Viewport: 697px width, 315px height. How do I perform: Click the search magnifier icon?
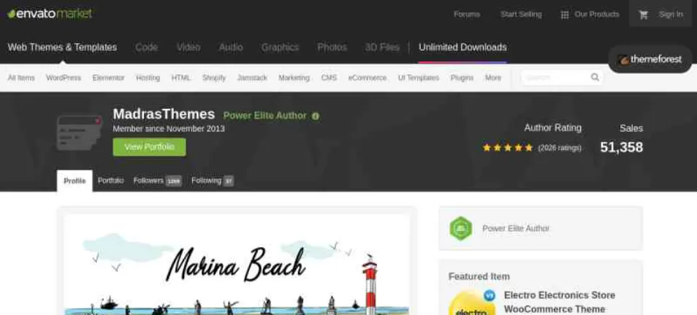click(595, 77)
